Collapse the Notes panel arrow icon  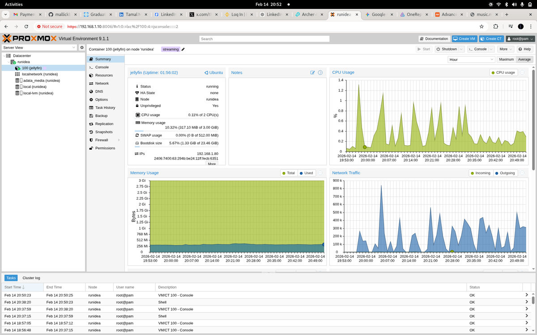click(320, 72)
